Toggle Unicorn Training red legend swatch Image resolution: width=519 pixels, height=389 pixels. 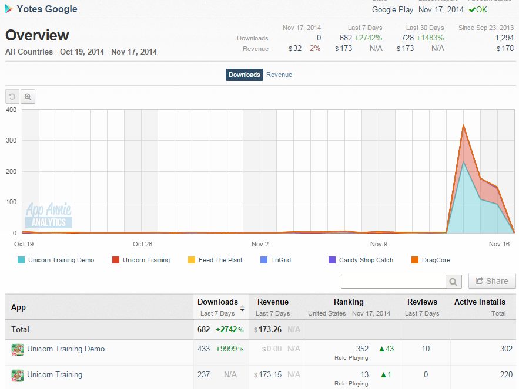(116, 260)
